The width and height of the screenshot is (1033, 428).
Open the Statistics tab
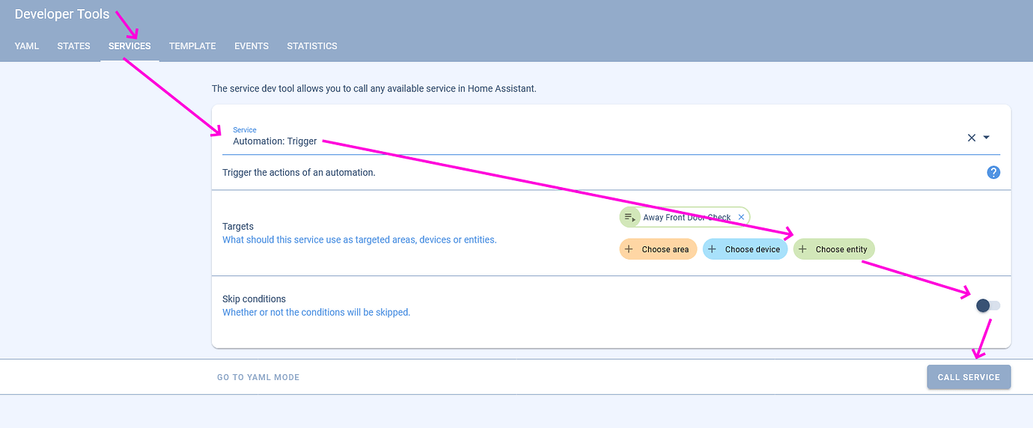click(312, 46)
